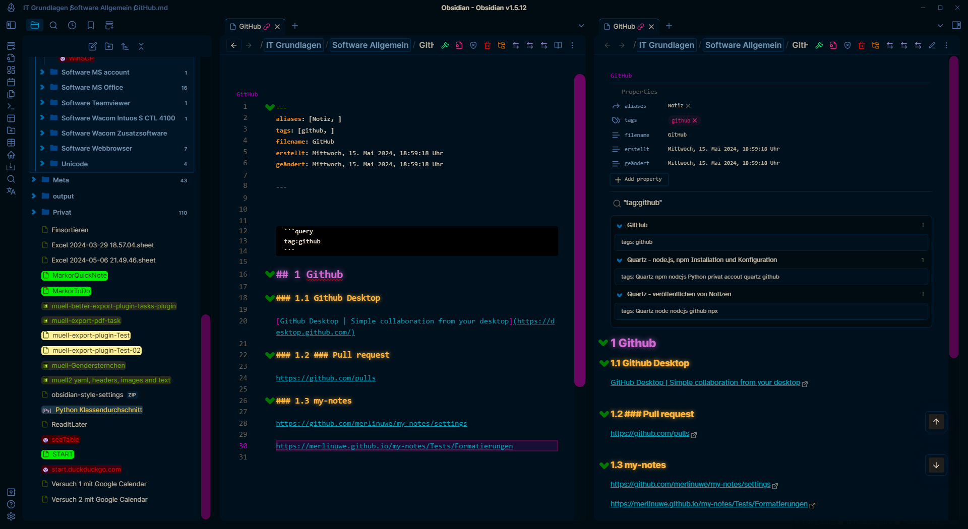
Task: Click the download import icon in ribbon
Action: pos(11,167)
